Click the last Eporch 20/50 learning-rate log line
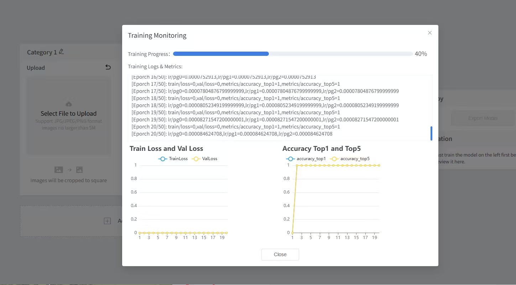 coord(232,134)
